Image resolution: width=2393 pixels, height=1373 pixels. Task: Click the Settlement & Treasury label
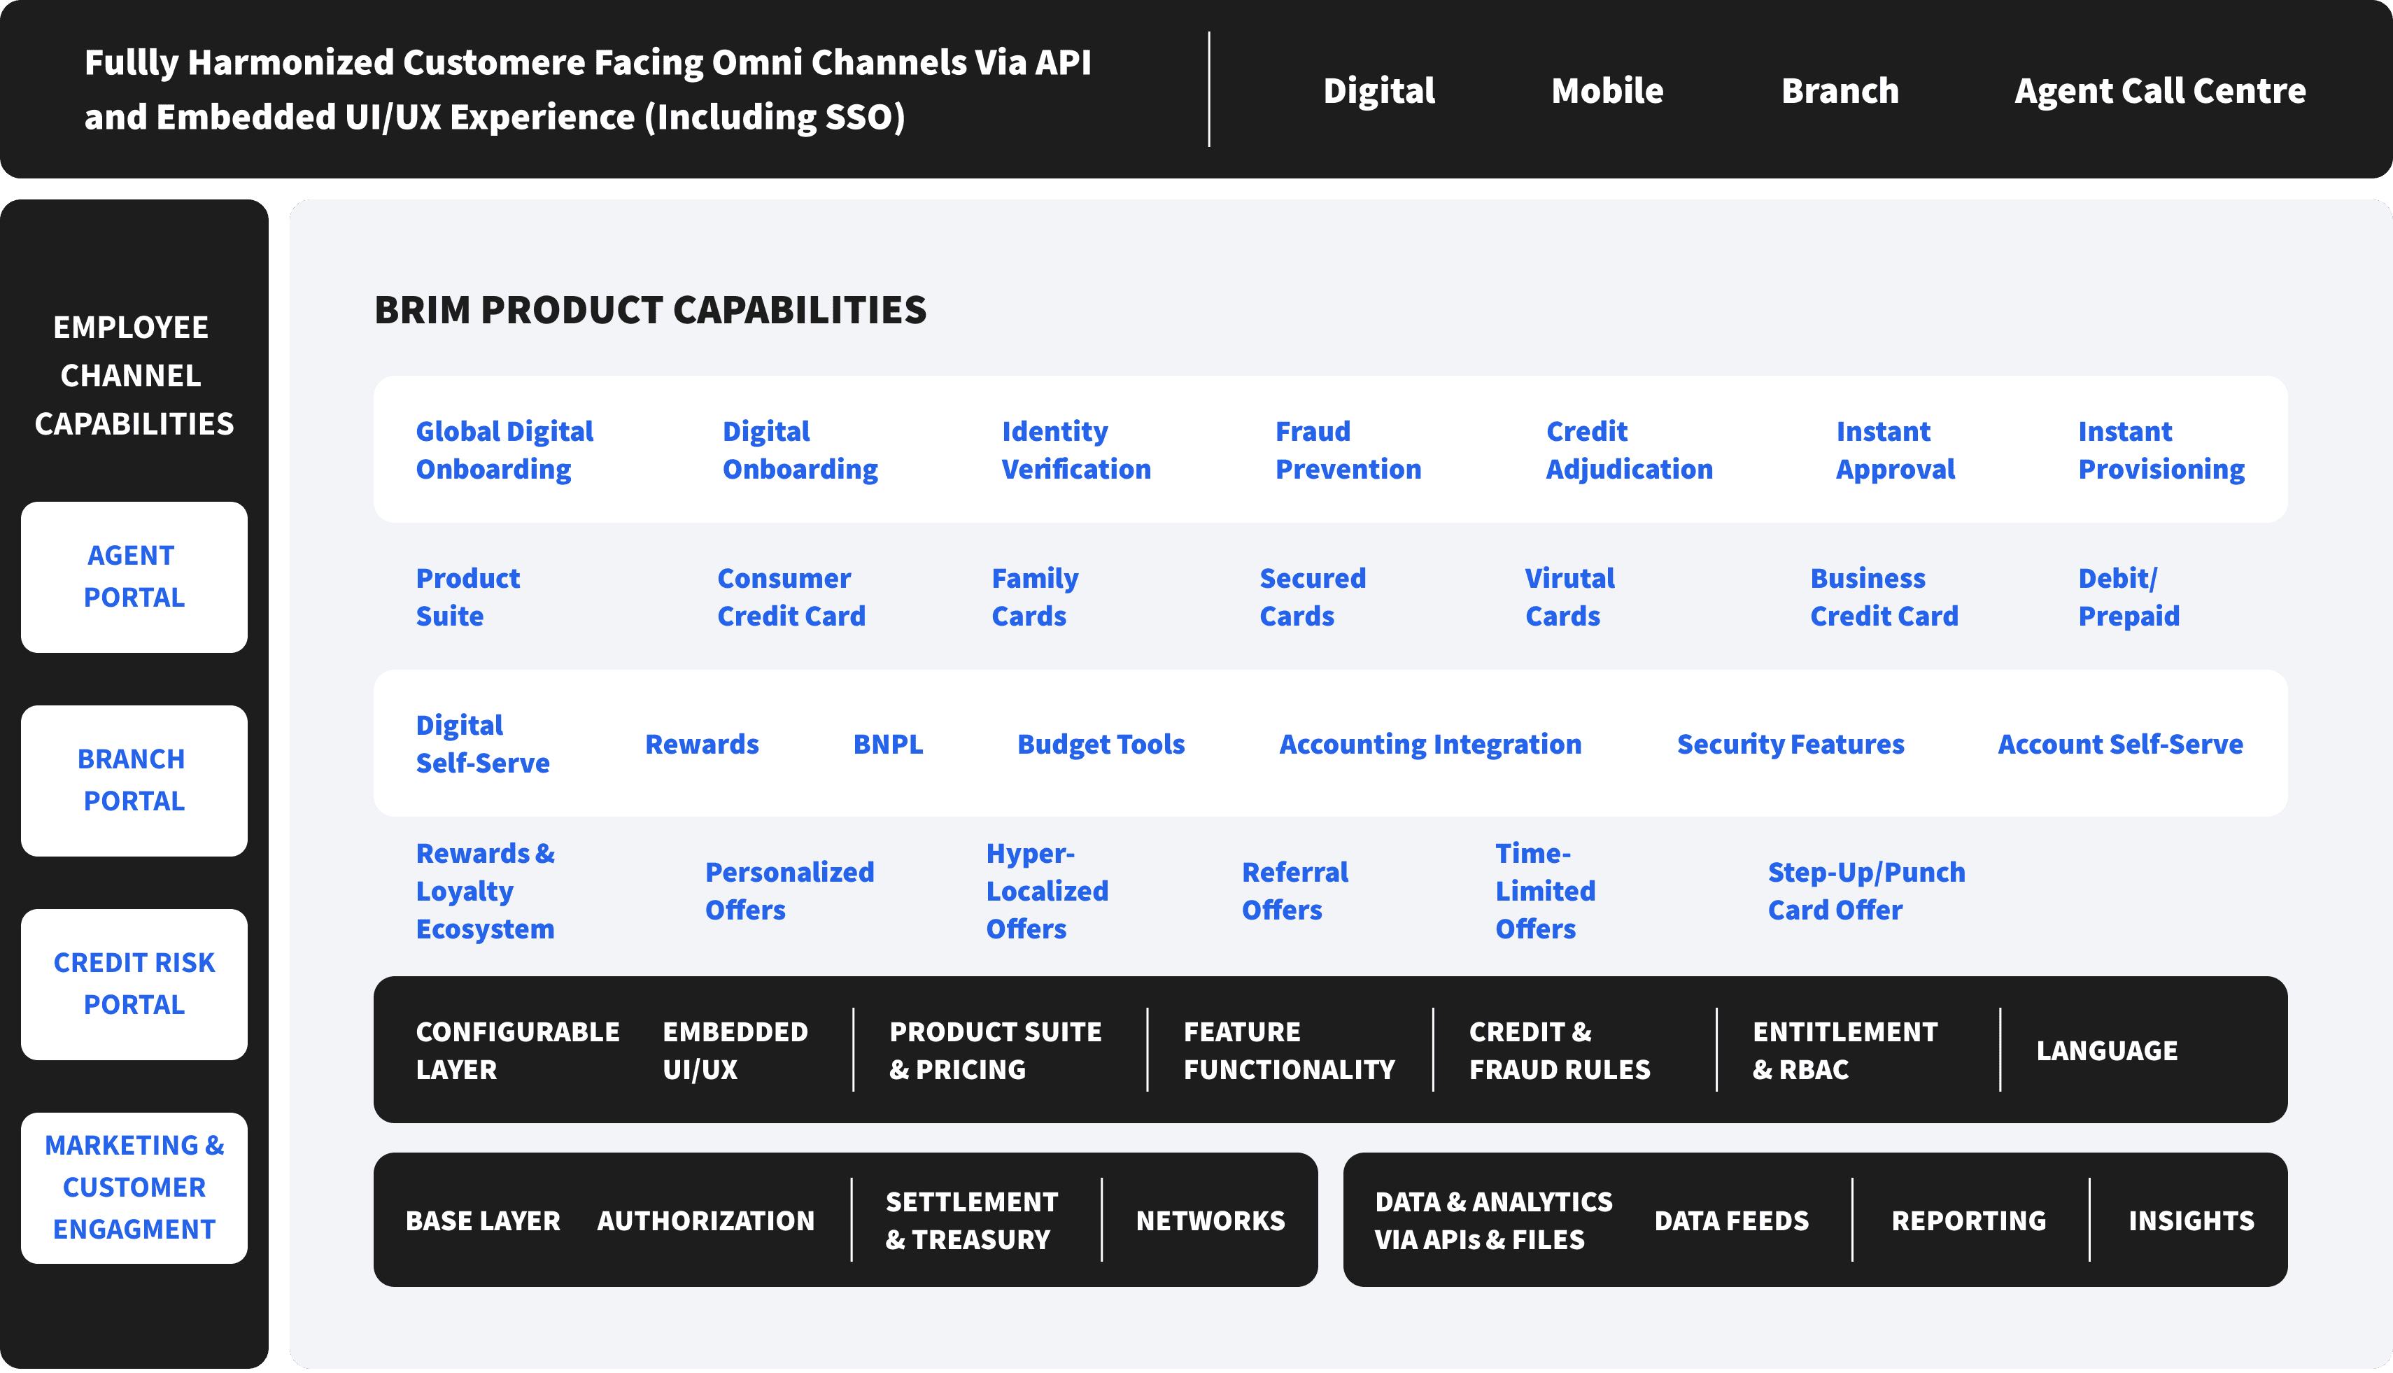pos(971,1220)
